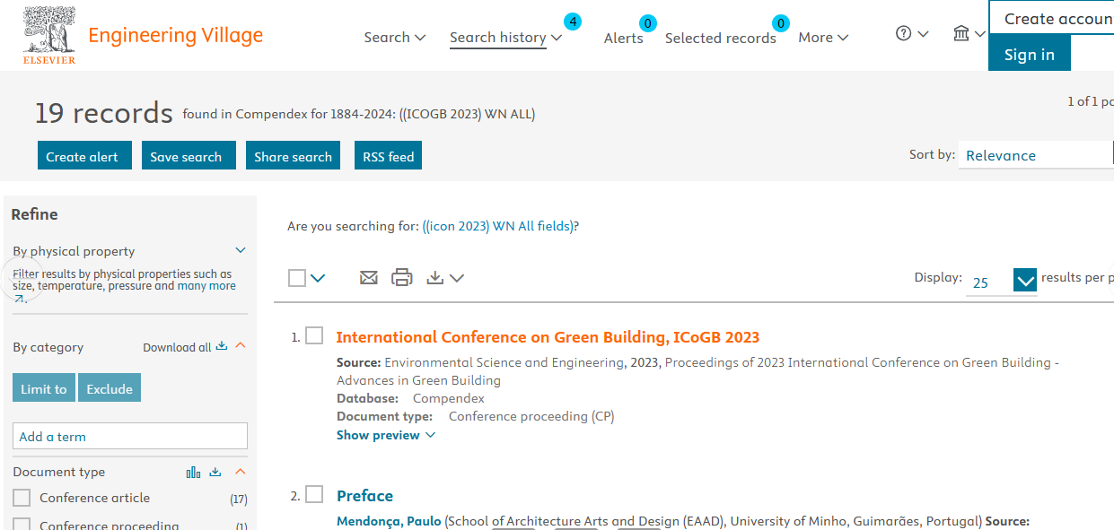Download records using toolbar download icon
The width and height of the screenshot is (1114, 530).
click(435, 278)
